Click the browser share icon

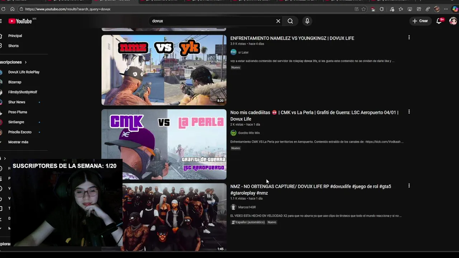[x=419, y=9]
